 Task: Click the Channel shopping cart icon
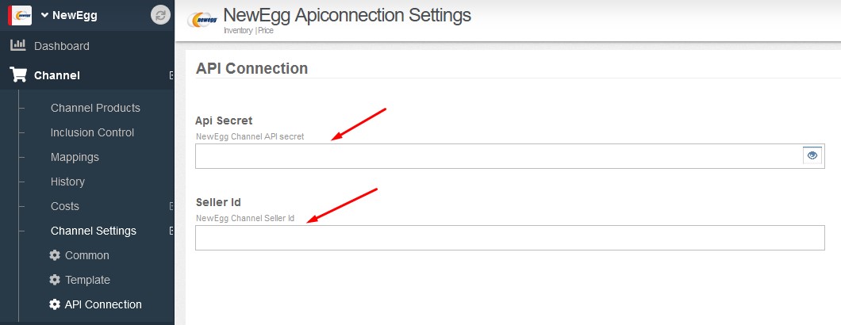[17, 75]
